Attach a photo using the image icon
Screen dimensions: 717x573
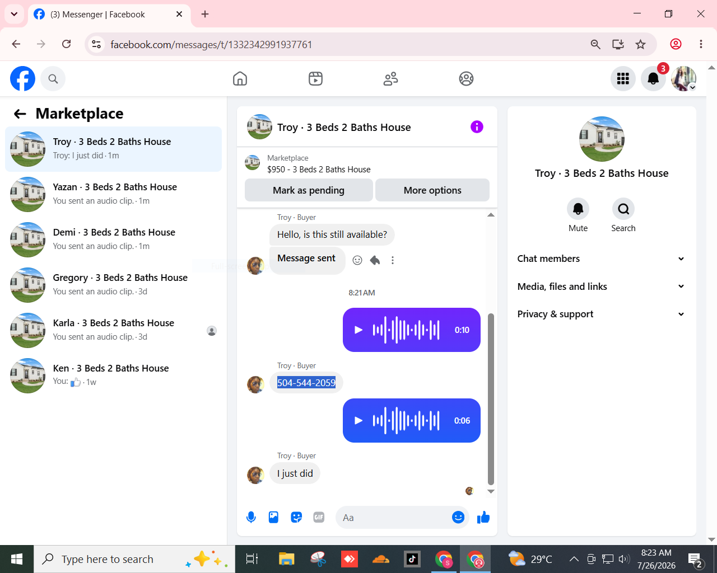click(273, 518)
